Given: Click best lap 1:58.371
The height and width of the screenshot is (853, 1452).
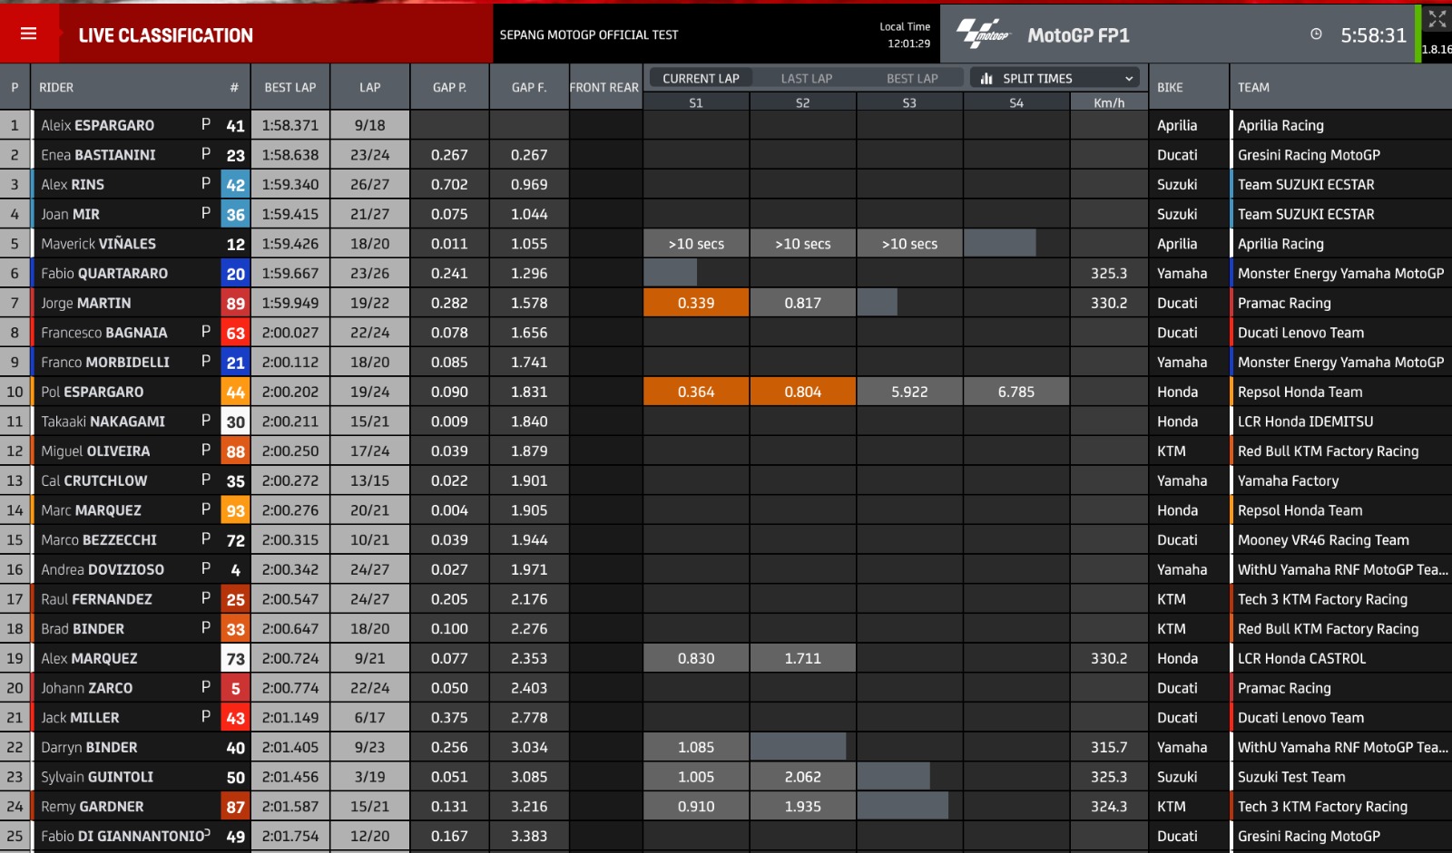Looking at the screenshot, I should pos(290,125).
